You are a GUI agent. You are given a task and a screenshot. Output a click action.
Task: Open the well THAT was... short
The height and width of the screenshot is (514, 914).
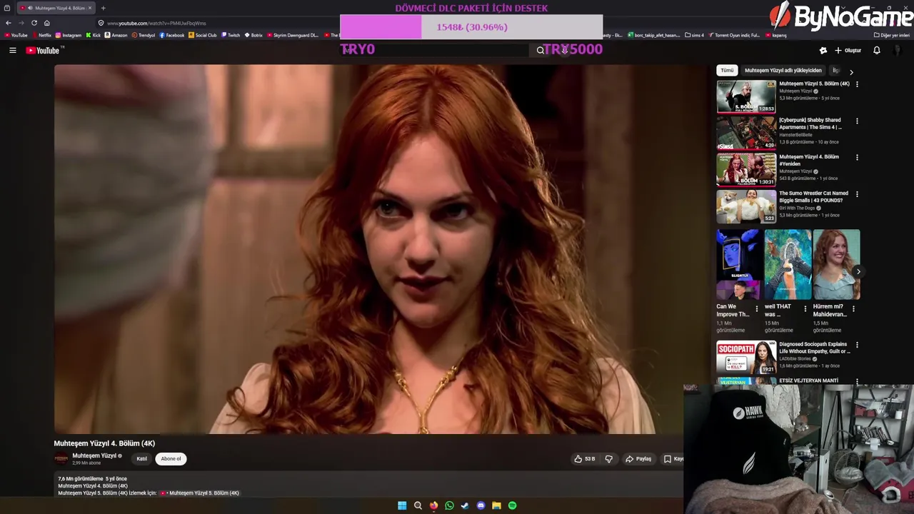pos(788,264)
